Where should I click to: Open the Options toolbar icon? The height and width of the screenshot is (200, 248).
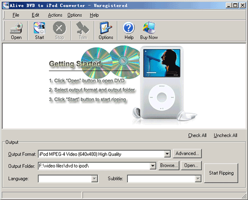(106, 28)
